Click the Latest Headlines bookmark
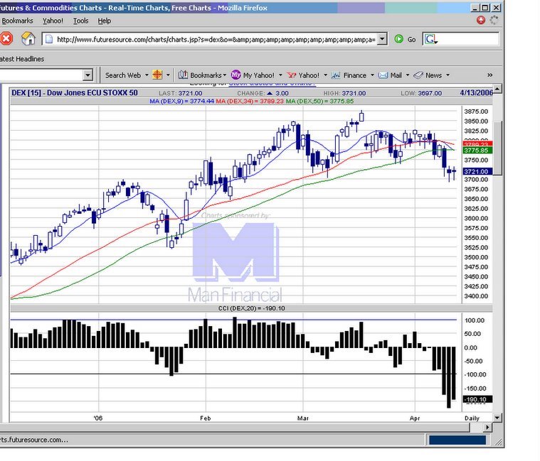The height and width of the screenshot is (461, 540). [21, 59]
